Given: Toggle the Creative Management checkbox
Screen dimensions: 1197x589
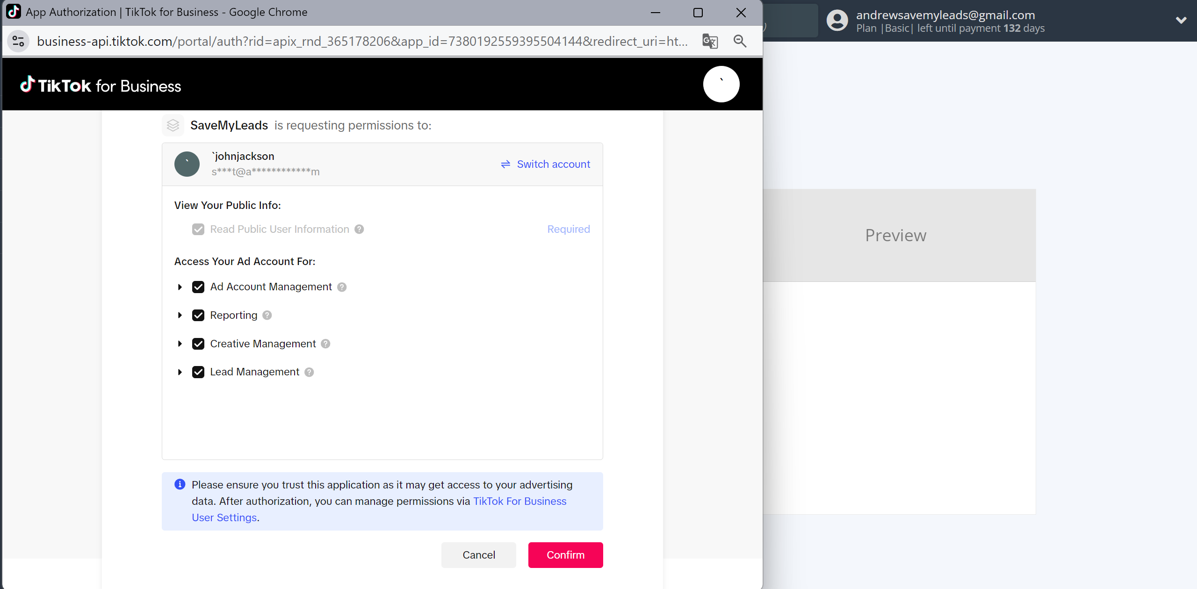Looking at the screenshot, I should pos(197,343).
